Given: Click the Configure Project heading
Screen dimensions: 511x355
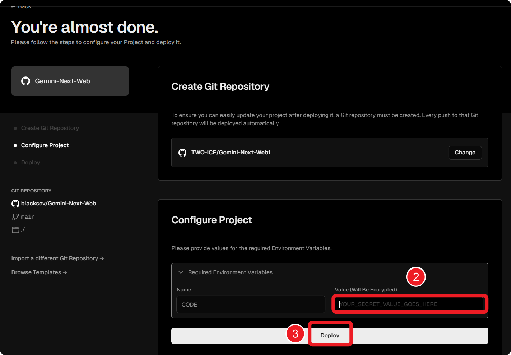Looking at the screenshot, I should (212, 220).
